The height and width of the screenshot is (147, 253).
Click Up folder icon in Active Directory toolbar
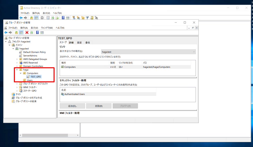(x=32, y=18)
